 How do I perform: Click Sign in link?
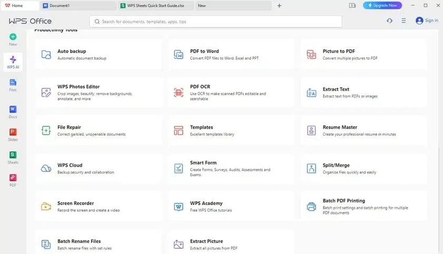[427, 21]
